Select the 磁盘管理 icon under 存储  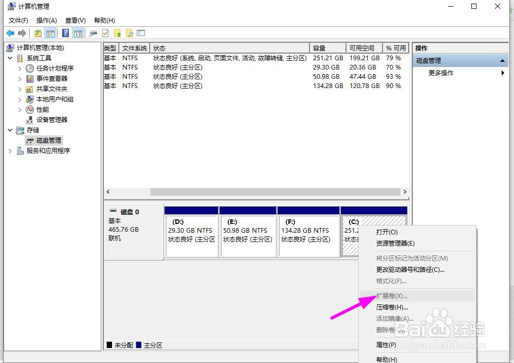[x=29, y=140]
